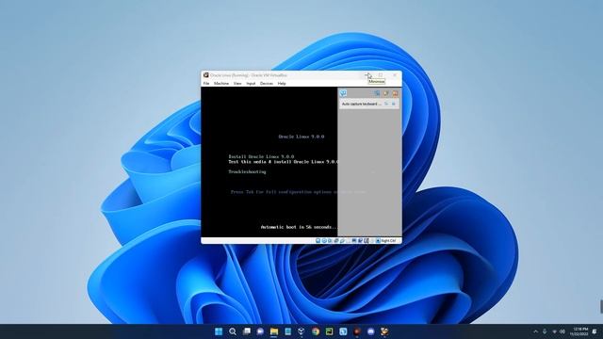Select 'Install Oracle Linux 9.0.0' boot entry
Viewport: 603px width, 339px height.
261,156
